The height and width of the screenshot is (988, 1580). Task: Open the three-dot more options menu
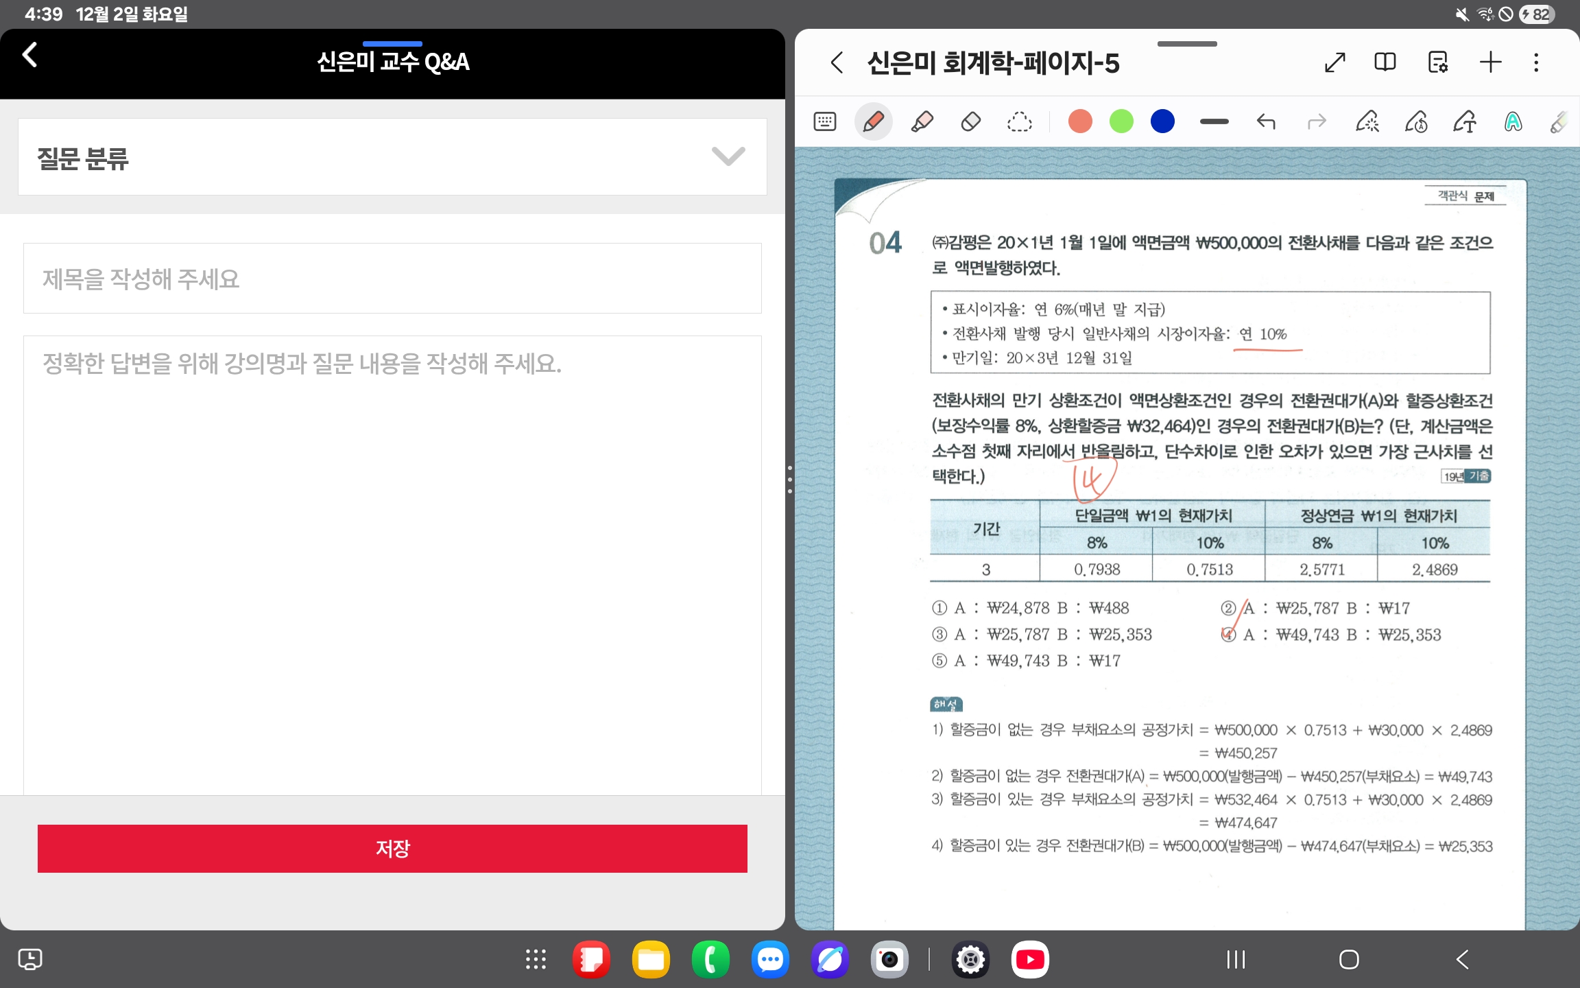click(x=1536, y=62)
